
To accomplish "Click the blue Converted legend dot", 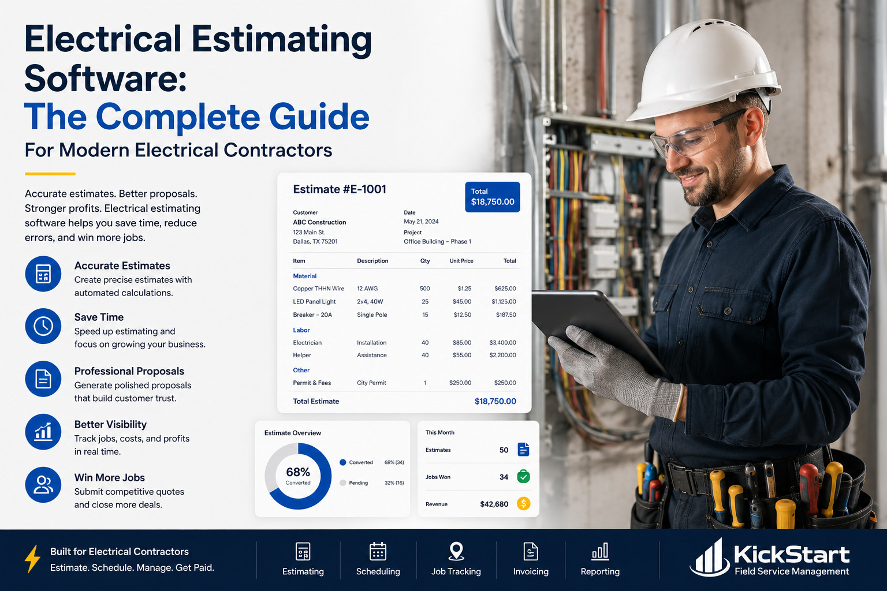I will (343, 462).
